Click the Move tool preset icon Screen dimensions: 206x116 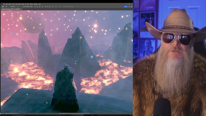(x=6, y=7)
